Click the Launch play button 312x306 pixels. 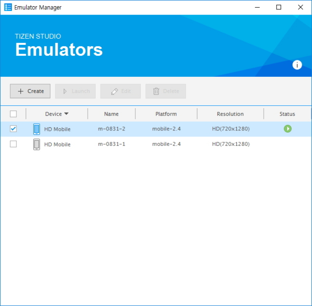click(75, 91)
